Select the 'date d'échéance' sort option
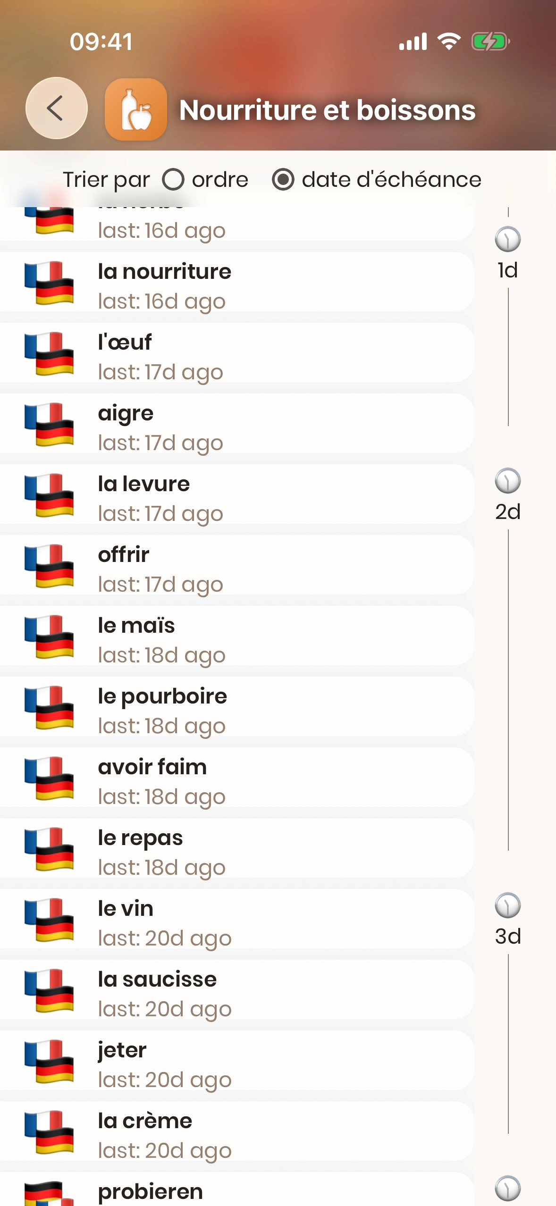556x1206 pixels. tap(283, 180)
